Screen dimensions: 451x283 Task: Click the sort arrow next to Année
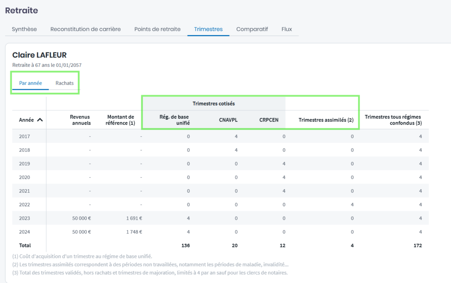coord(40,120)
